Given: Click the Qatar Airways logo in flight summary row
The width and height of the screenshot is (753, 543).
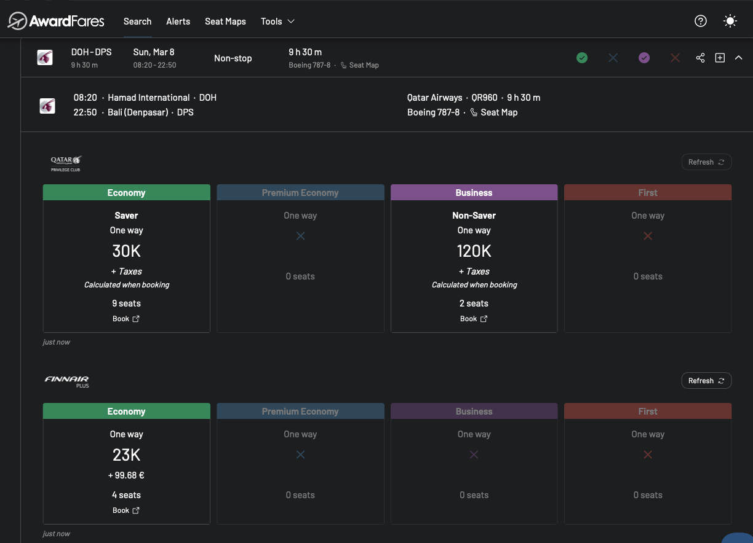Looking at the screenshot, I should pyautogui.click(x=44, y=58).
